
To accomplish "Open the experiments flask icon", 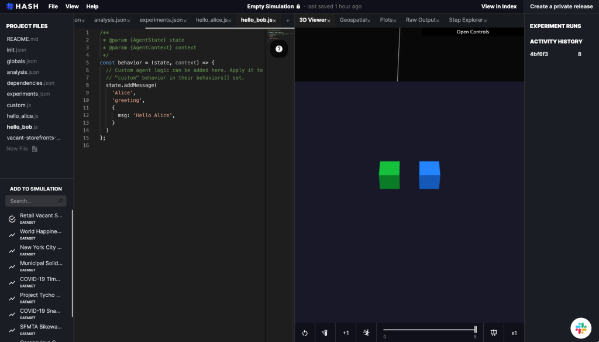I will (325, 333).
